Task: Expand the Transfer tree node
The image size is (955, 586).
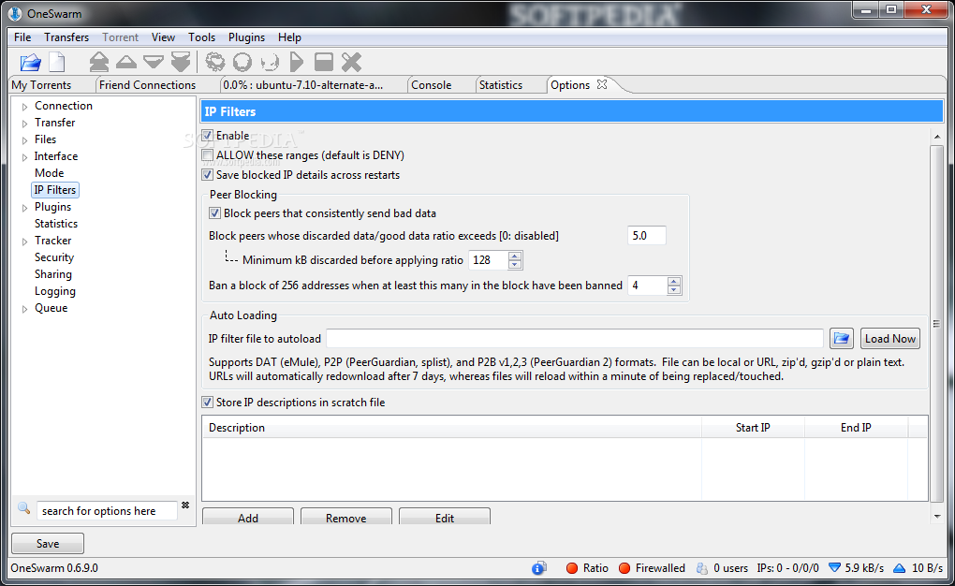Action: [24, 124]
